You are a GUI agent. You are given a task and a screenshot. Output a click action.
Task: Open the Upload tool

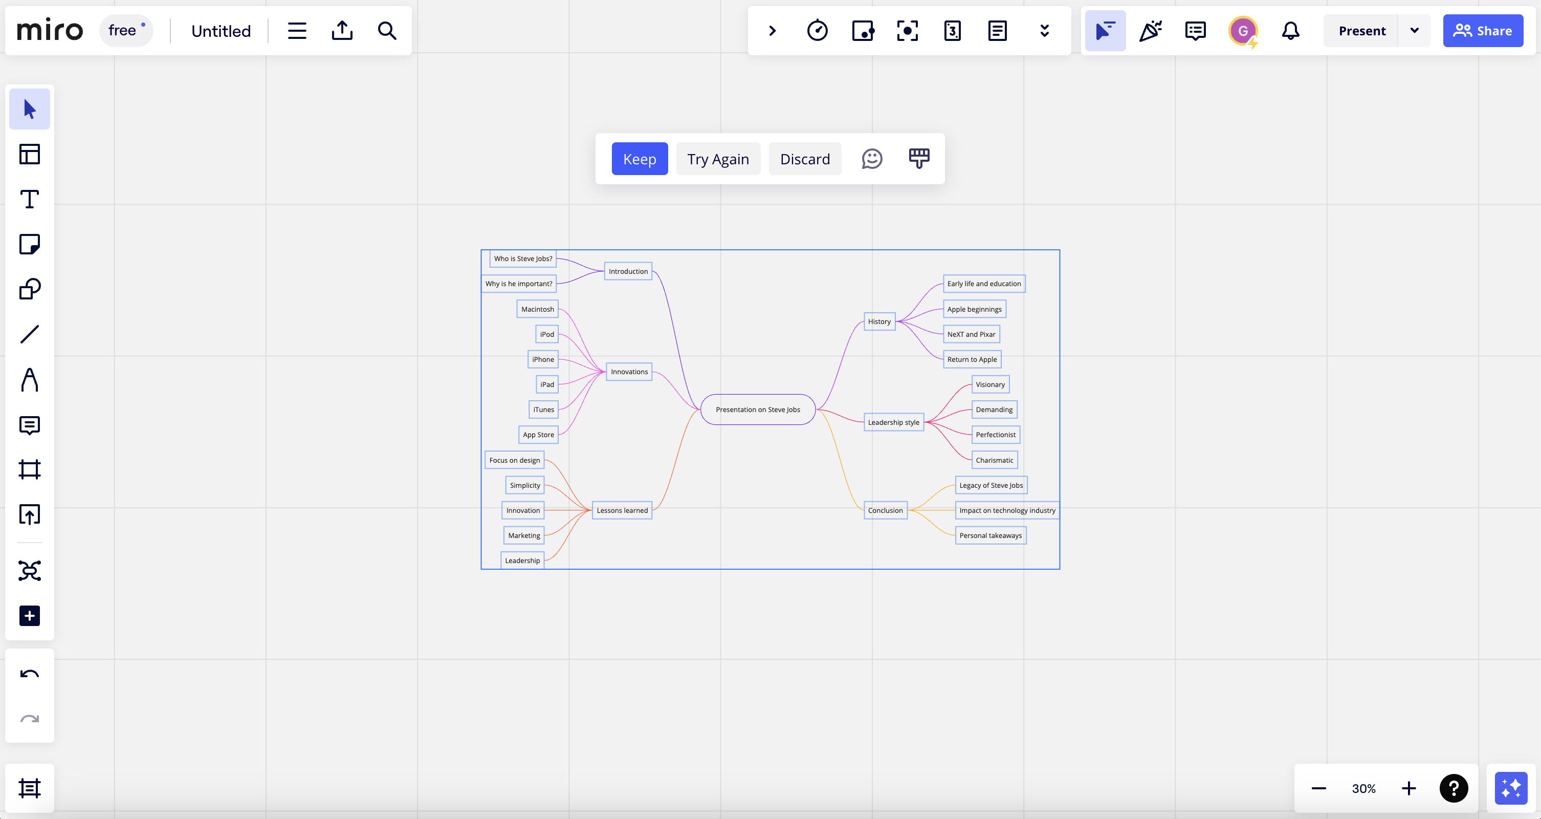[29, 514]
